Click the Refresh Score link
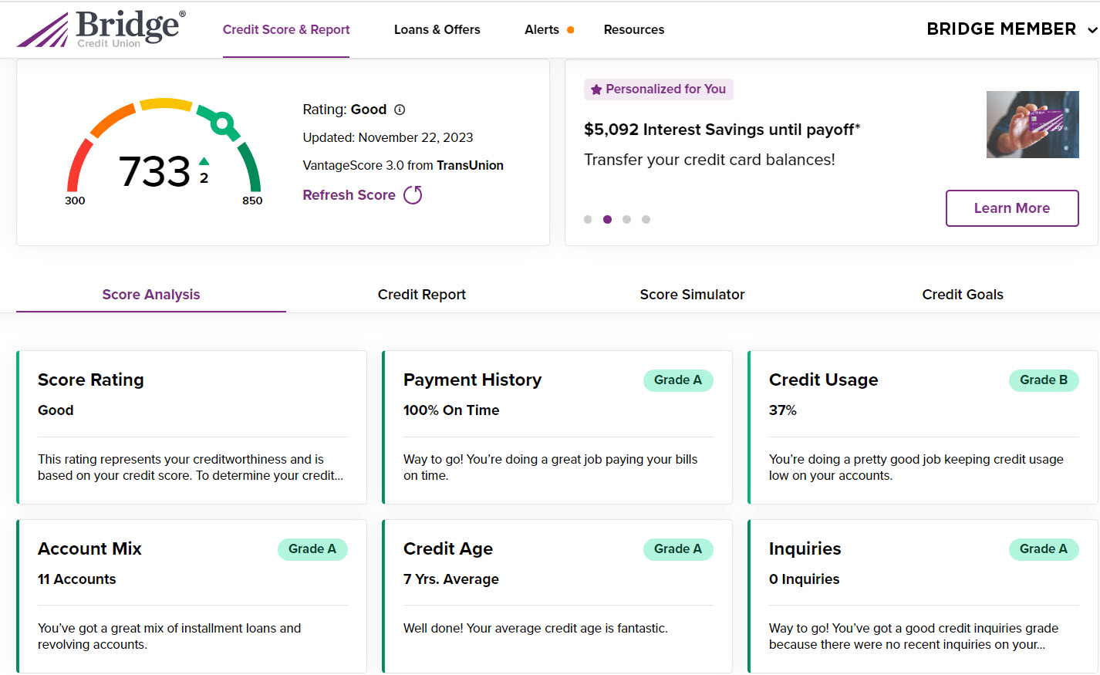Image resolution: width=1100 pixels, height=675 pixels. tap(349, 194)
